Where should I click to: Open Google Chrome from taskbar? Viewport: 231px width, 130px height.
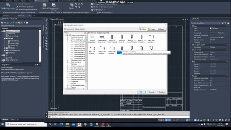pyautogui.click(x=85, y=124)
